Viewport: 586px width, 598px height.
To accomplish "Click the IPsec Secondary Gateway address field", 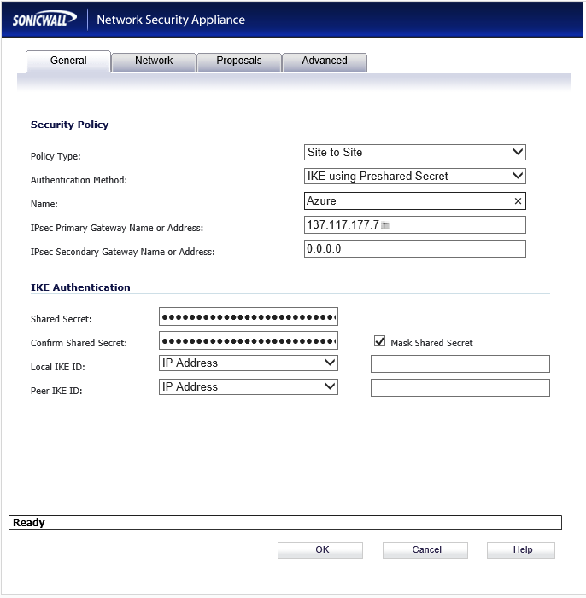I will (414, 249).
